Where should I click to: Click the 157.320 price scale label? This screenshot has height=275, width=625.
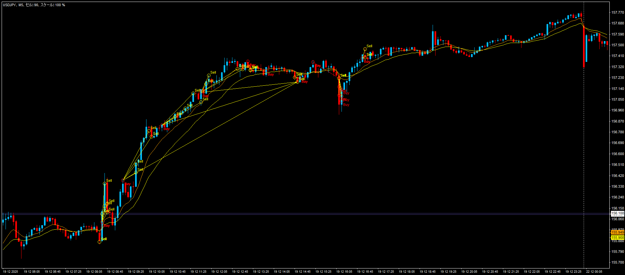[617, 67]
